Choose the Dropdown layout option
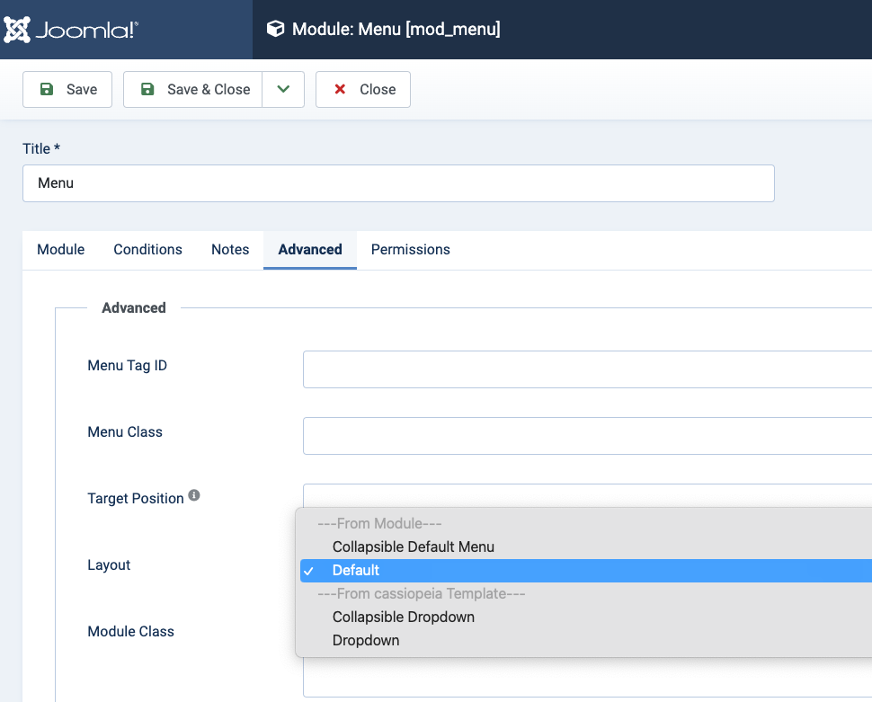Viewport: 872px width, 702px height. click(x=366, y=640)
